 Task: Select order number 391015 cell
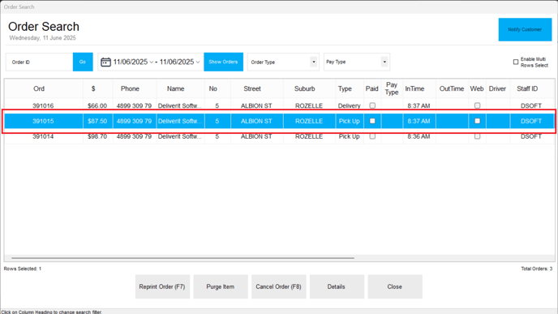click(43, 121)
